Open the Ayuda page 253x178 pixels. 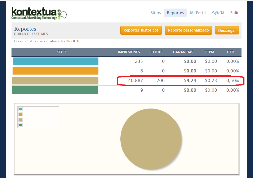(x=218, y=13)
